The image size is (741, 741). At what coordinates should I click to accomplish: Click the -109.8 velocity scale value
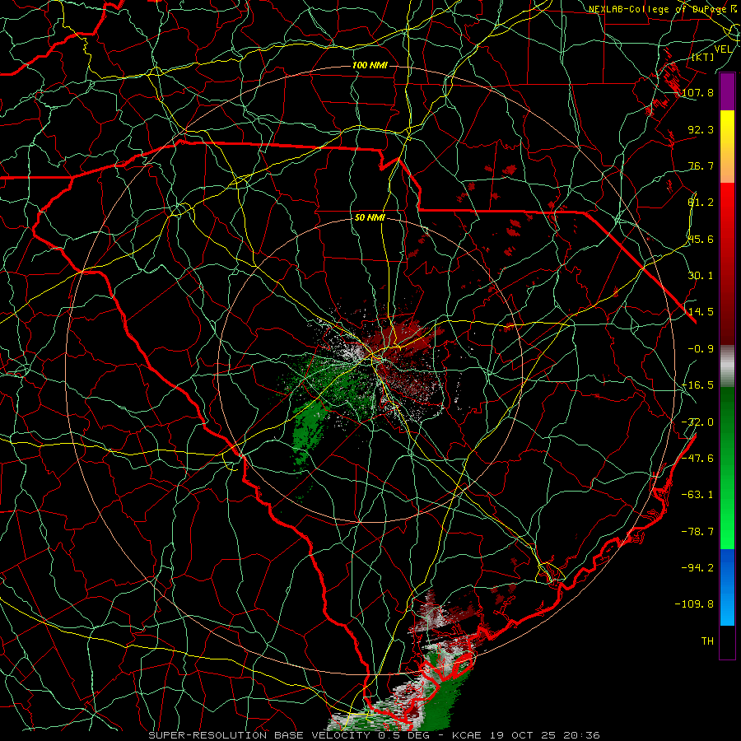pos(695,604)
